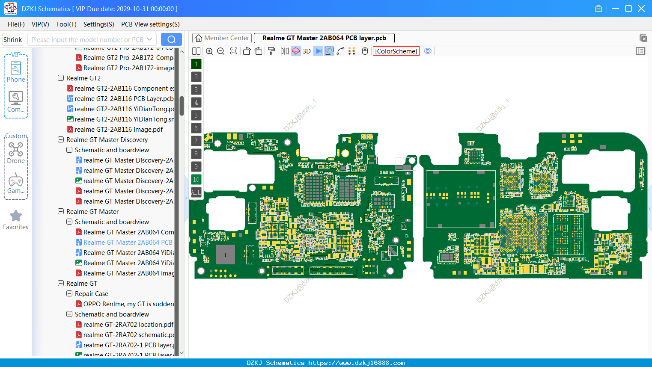Collapse Schematic and boardview under GT Master Discovery
Viewport: 652px width, 367px height.
click(69, 150)
